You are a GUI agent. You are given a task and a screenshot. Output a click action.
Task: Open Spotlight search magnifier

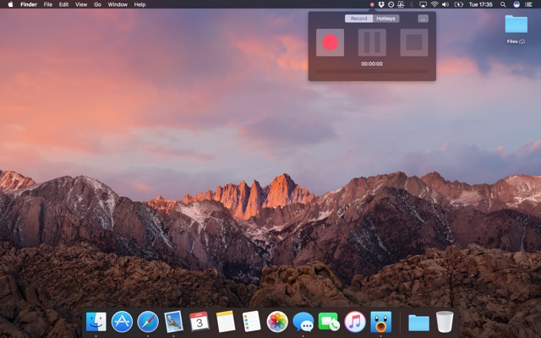(503, 4)
